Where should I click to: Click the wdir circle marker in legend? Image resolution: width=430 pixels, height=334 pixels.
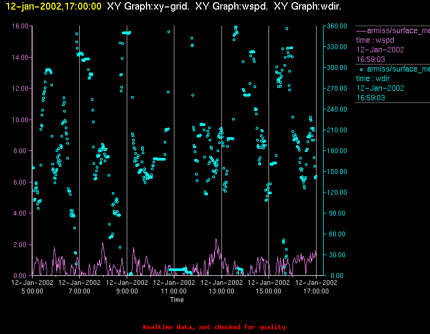click(362, 69)
